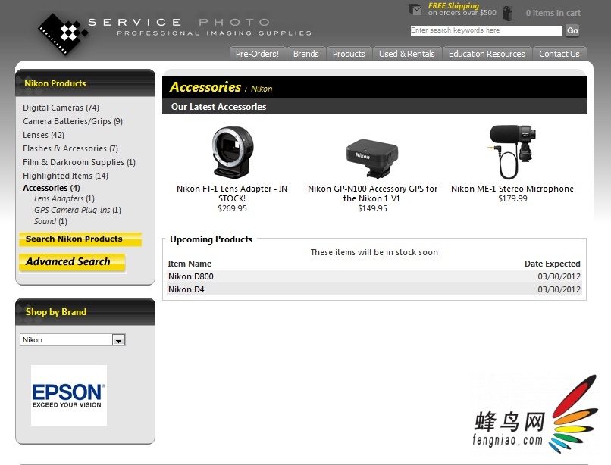Open Digital Cameras (74) category
The image size is (611, 465).
coord(61,108)
